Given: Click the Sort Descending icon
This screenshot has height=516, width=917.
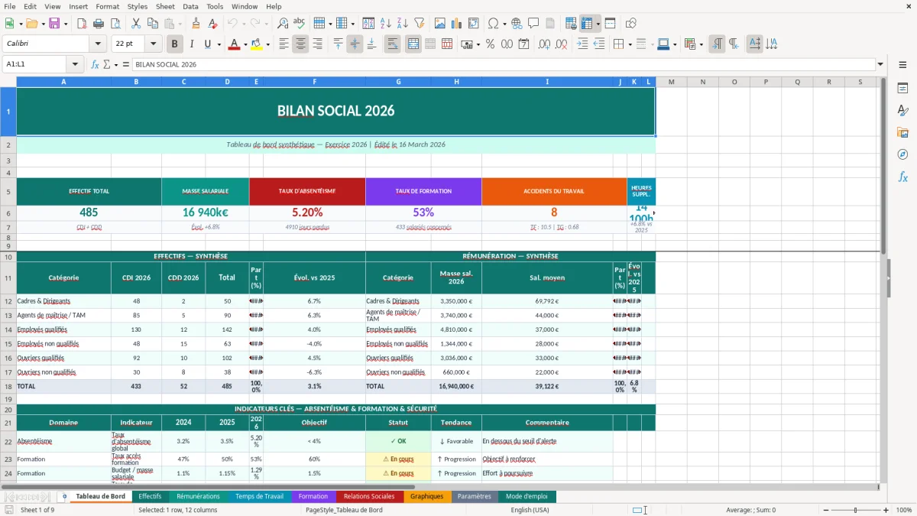Looking at the screenshot, I should coord(403,24).
